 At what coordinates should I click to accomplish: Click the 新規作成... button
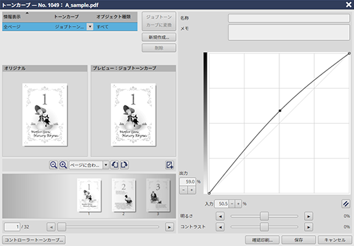coord(159,37)
